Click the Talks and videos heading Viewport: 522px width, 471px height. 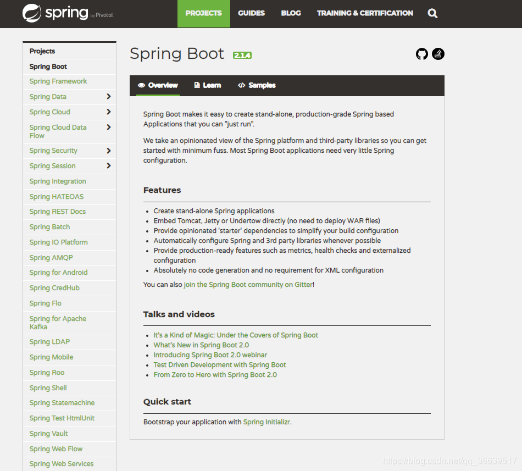coord(179,314)
